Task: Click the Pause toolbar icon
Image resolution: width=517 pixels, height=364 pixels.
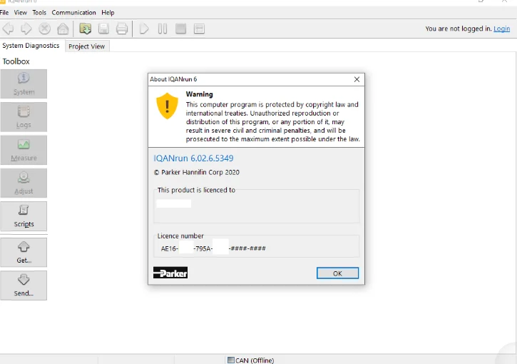Action: point(162,29)
